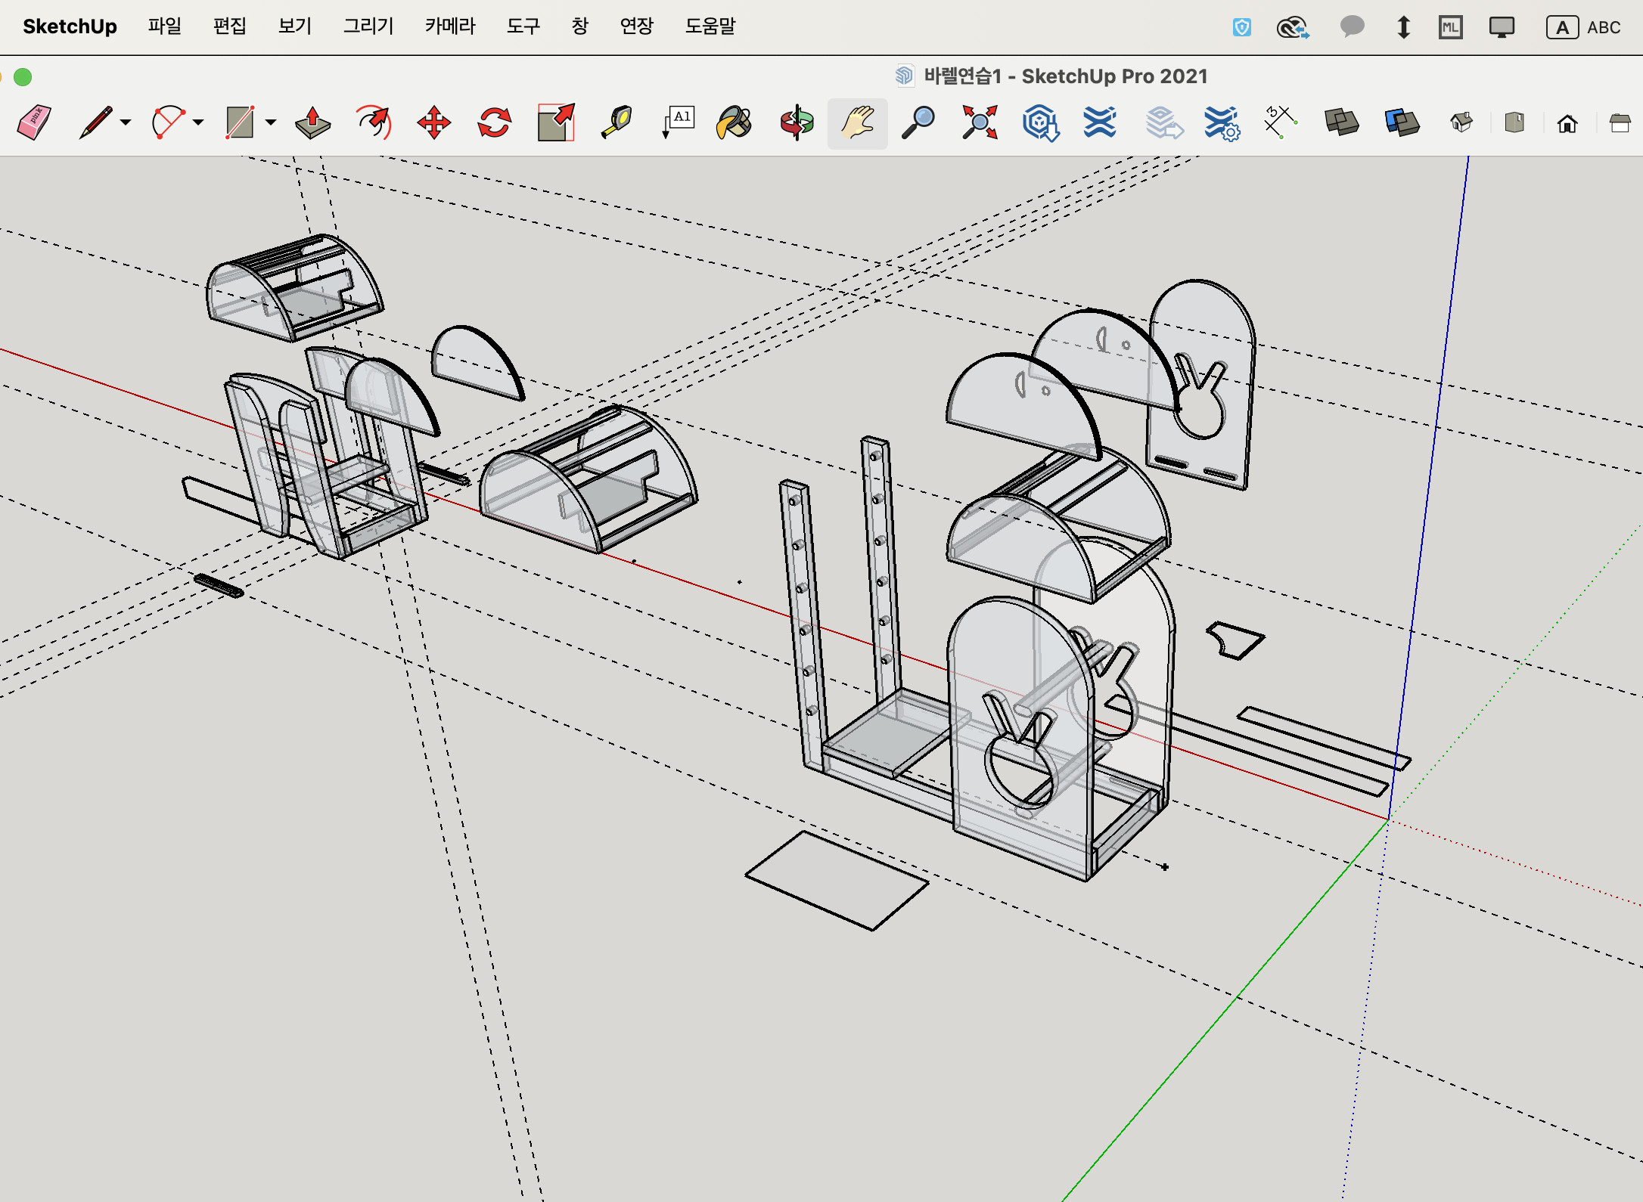Open the 카메라 menu
The image size is (1643, 1202).
(x=449, y=26)
